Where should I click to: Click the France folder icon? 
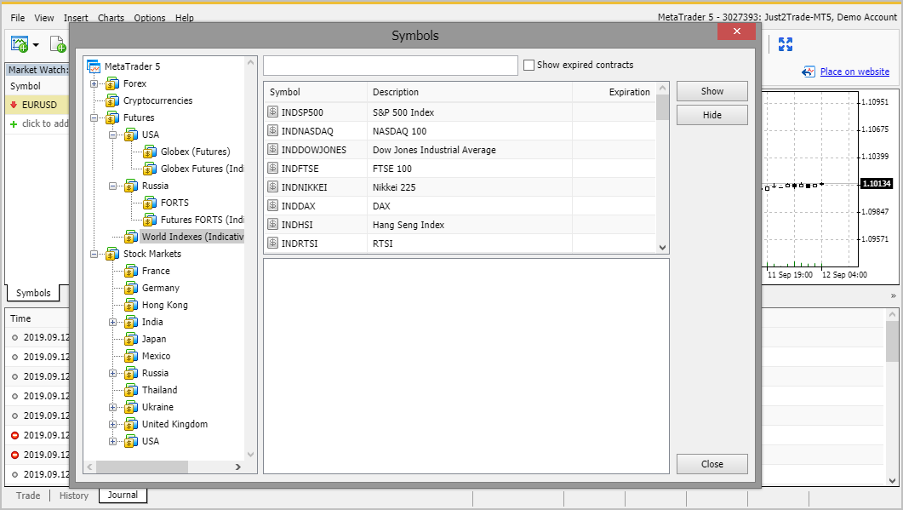point(131,271)
